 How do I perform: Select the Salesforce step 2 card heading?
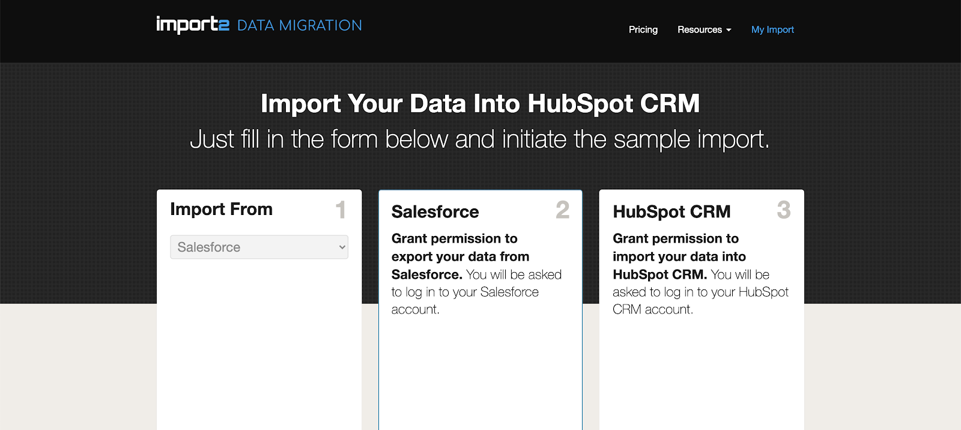435,211
